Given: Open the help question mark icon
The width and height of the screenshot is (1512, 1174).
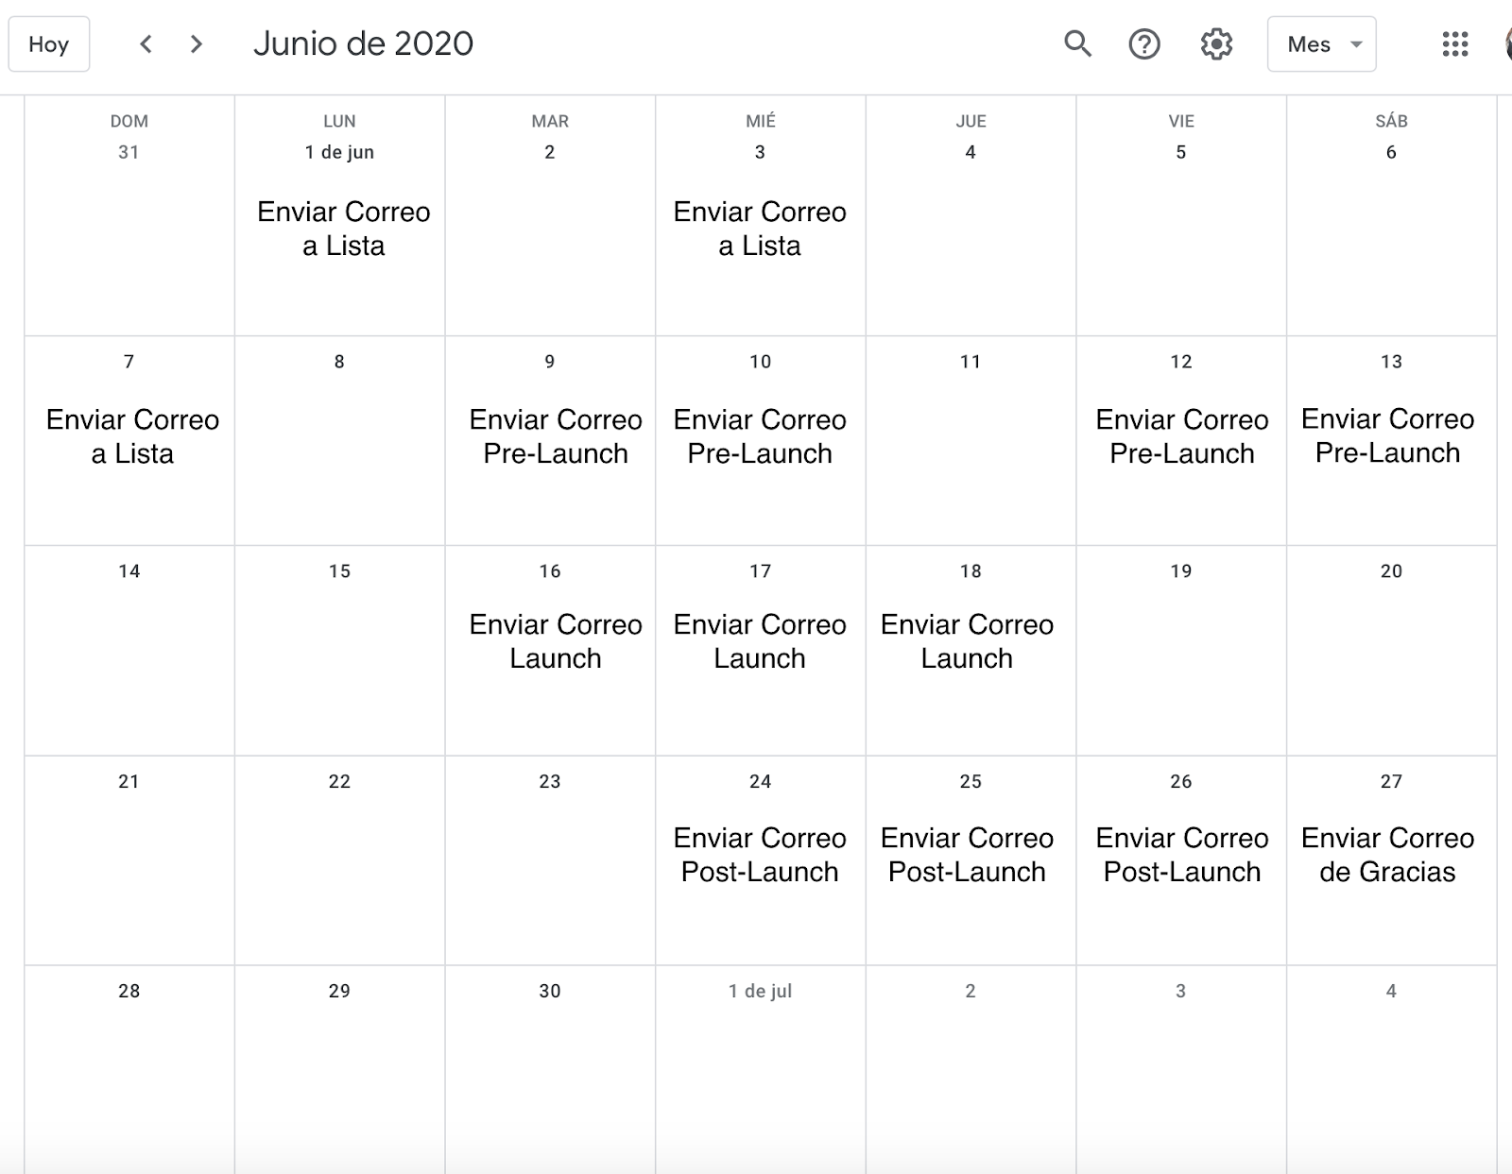Looking at the screenshot, I should [x=1144, y=44].
